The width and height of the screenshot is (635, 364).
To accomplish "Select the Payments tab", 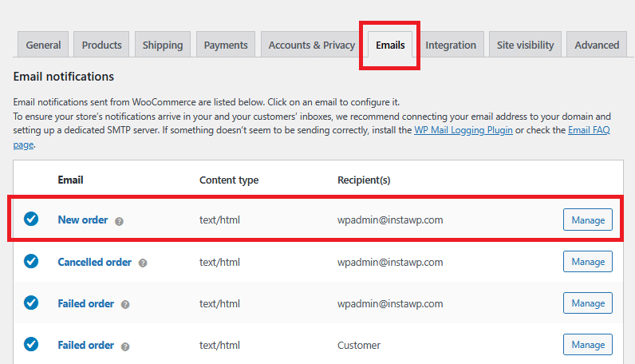I will pos(226,45).
